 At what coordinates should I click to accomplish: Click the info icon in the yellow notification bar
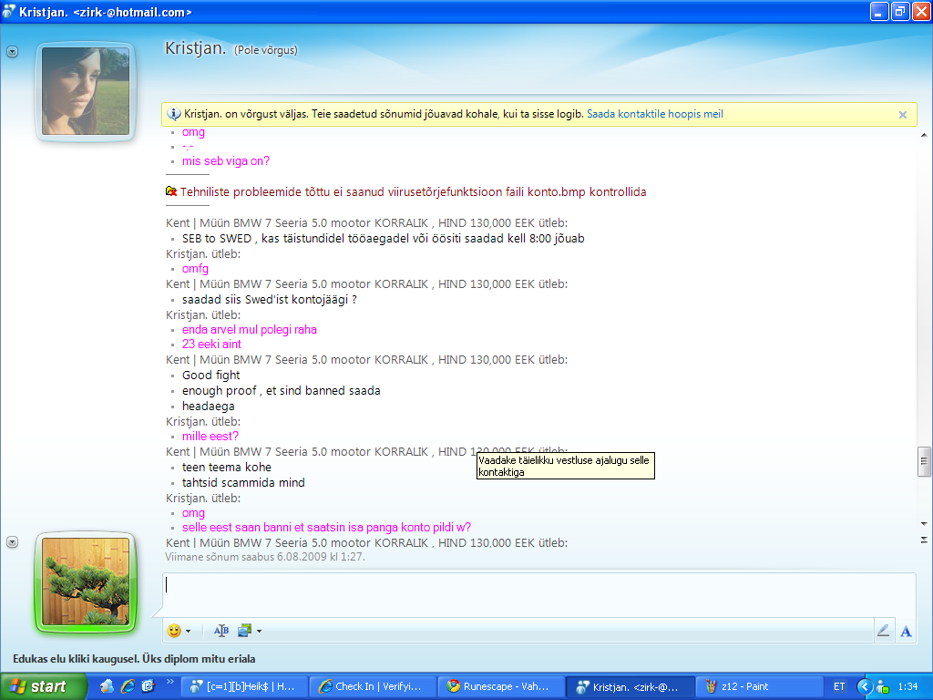coord(174,115)
